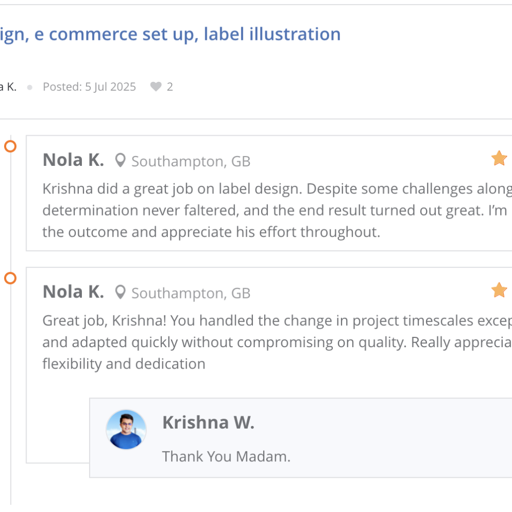Screen dimensions: 512x512
Task: Click the 'Thank You Madam.' reply text
Action: click(226, 456)
